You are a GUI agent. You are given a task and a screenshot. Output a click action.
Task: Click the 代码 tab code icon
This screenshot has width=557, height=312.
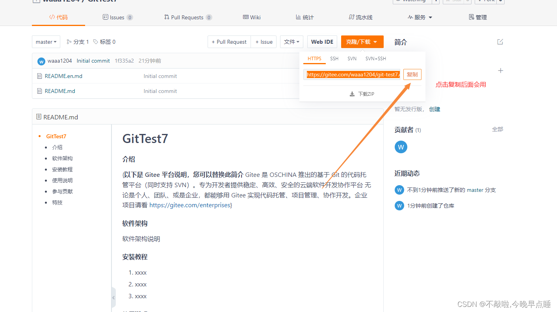pos(52,17)
